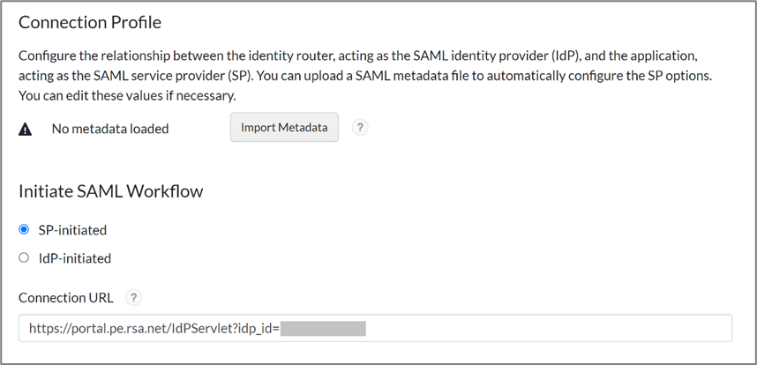Click "You can edit these values if necessary" sentence
The image size is (757, 365).
point(127,95)
